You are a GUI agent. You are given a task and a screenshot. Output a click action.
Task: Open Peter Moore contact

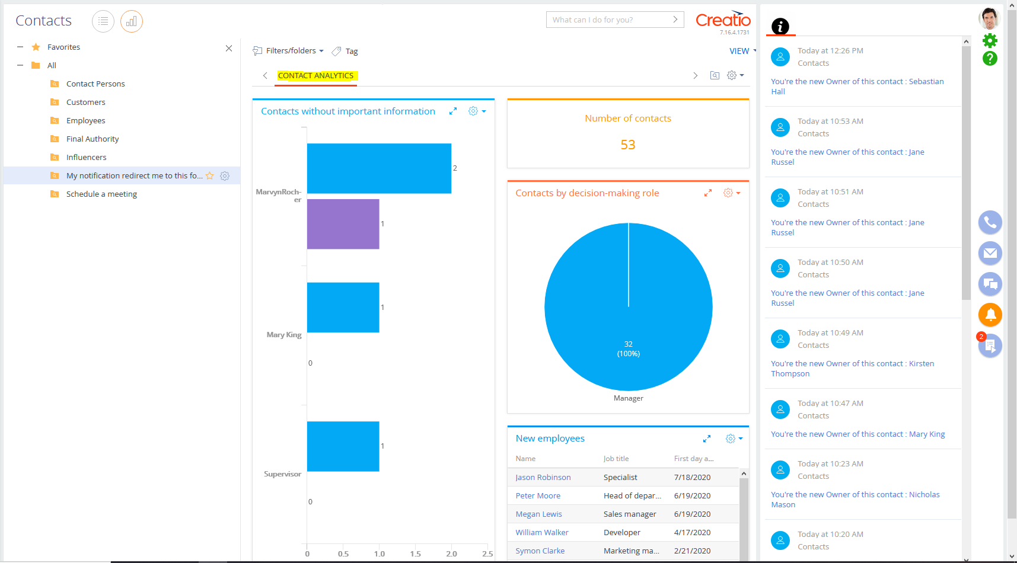tap(538, 496)
